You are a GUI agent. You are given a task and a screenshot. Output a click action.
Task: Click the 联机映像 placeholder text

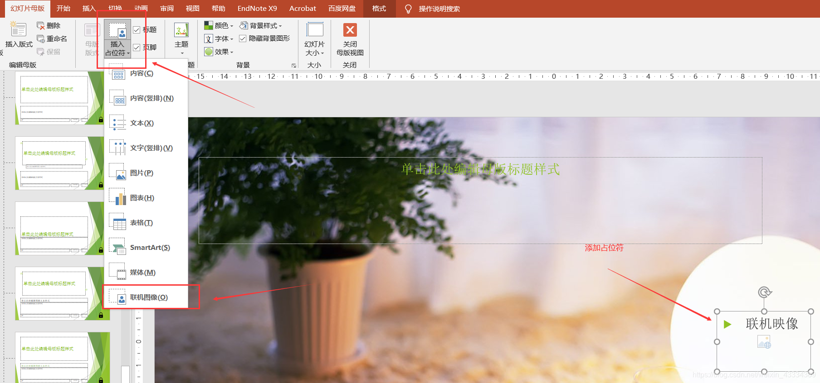click(x=772, y=324)
